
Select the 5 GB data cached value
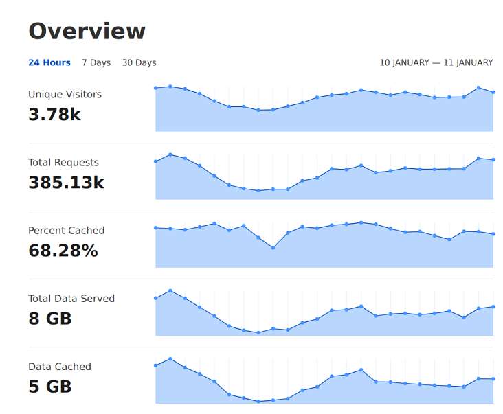pyautogui.click(x=50, y=387)
